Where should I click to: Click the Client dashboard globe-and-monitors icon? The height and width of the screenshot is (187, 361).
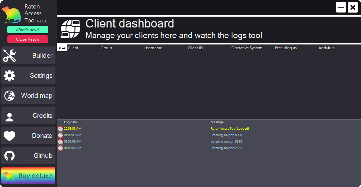[x=70, y=29]
